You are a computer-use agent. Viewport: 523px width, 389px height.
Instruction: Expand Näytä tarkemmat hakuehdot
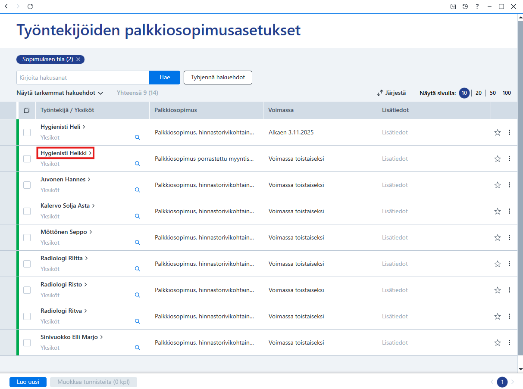pos(60,93)
